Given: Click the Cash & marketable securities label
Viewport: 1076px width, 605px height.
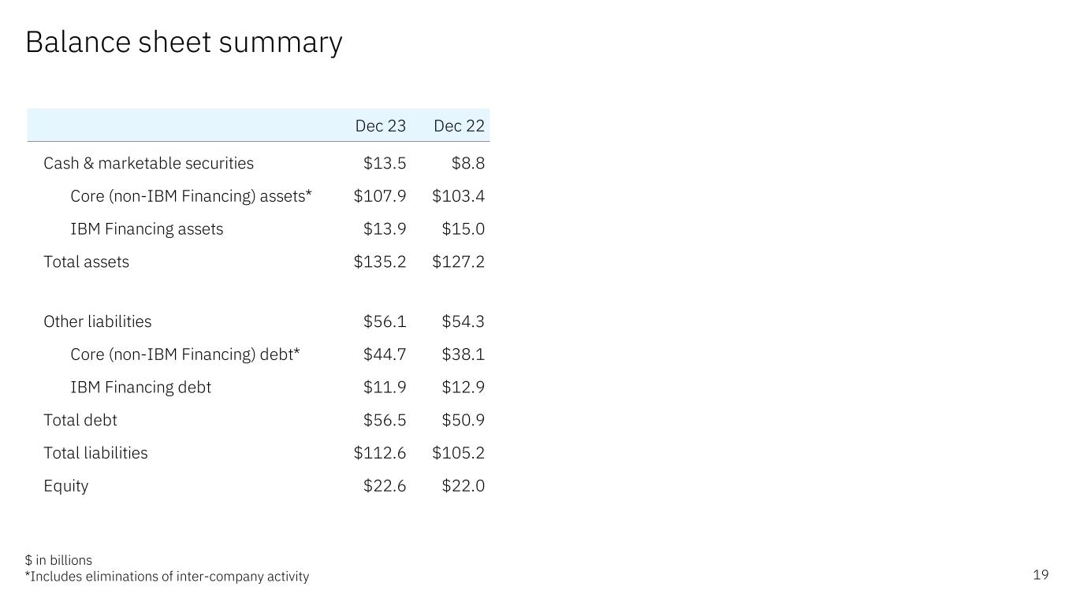Looking at the screenshot, I should click(148, 163).
